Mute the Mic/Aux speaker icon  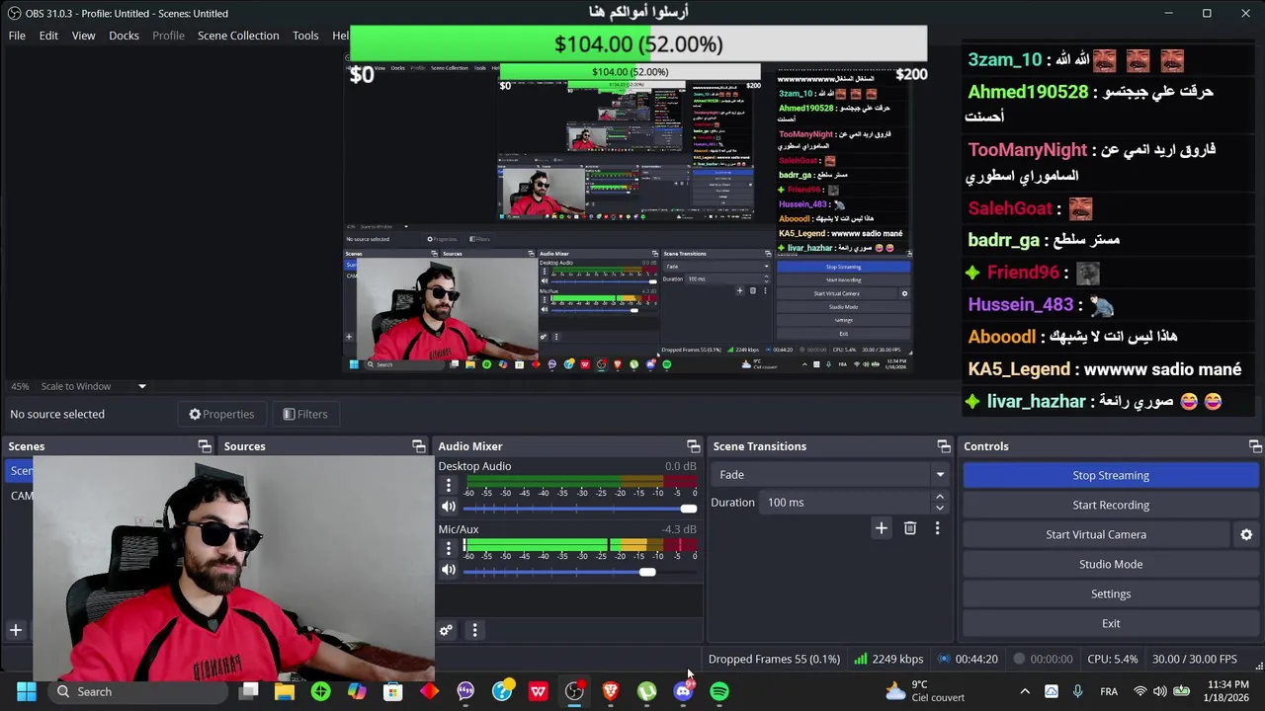[449, 570]
